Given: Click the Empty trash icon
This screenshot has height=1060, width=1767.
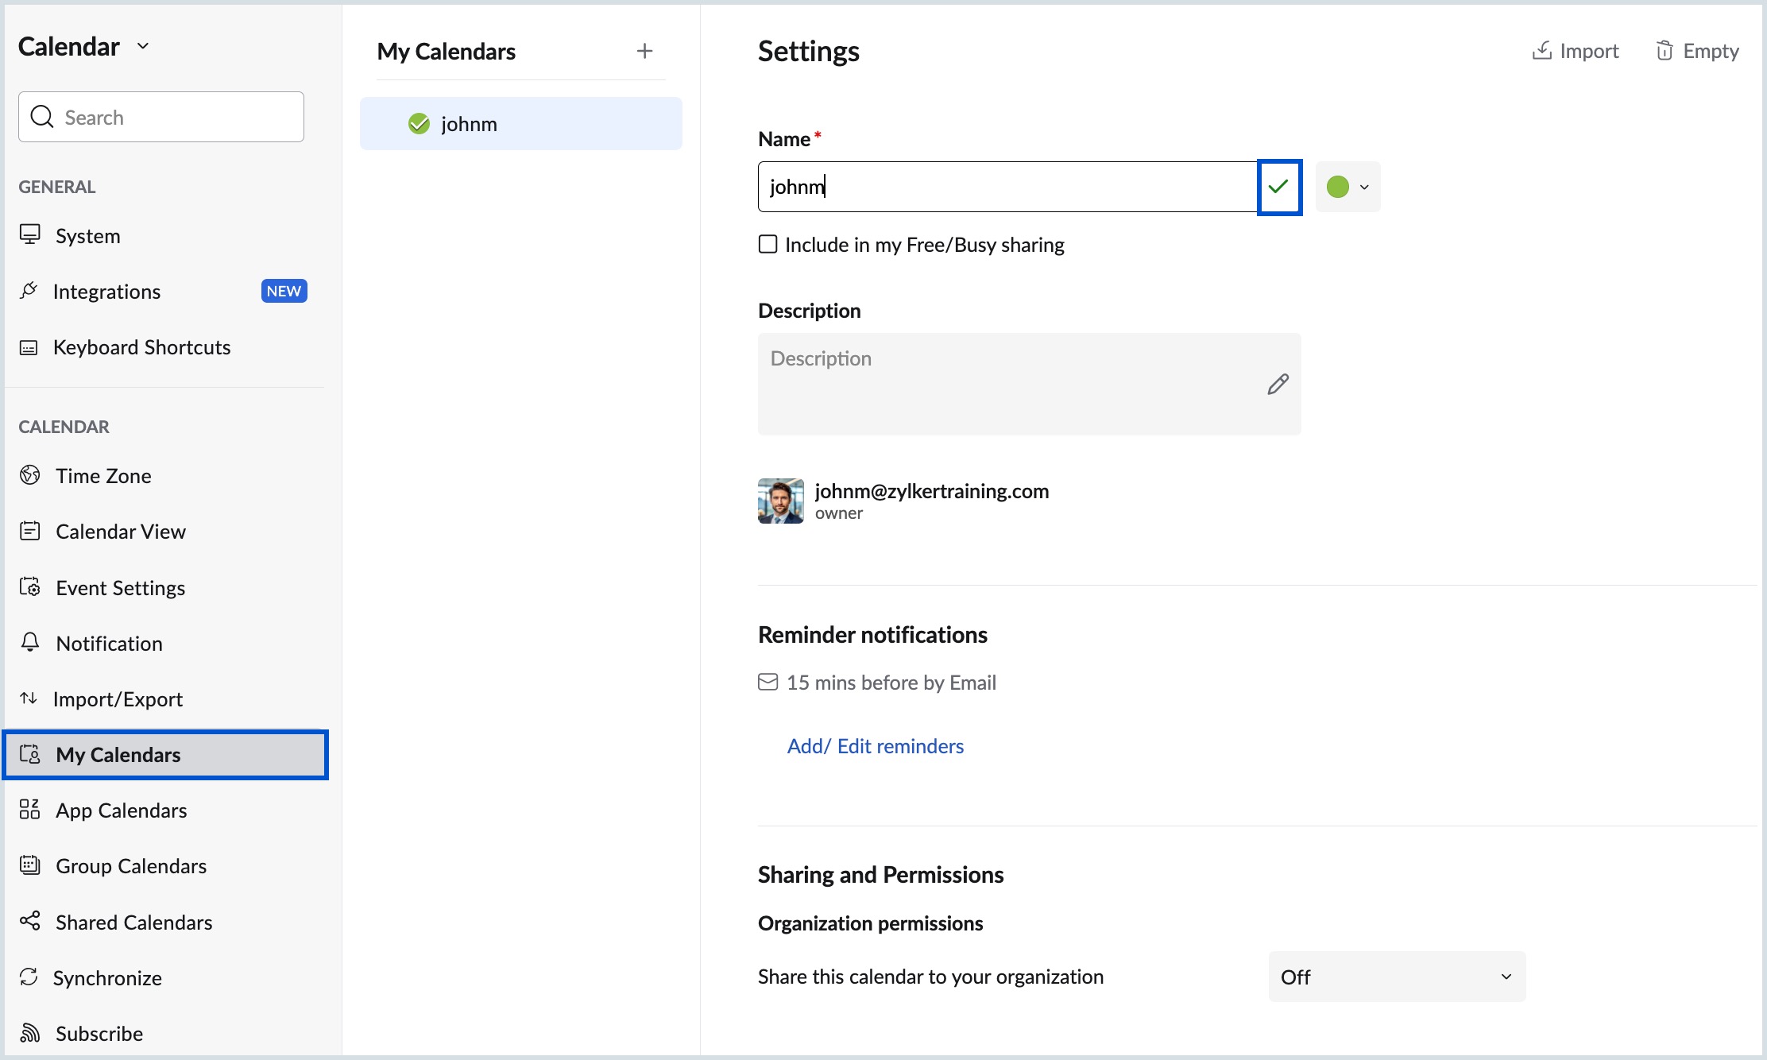Looking at the screenshot, I should (1664, 51).
